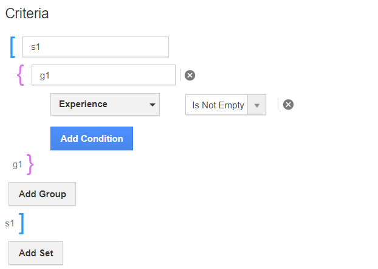Delete the Experience condition using its X icon
378x269 pixels.
pos(289,105)
